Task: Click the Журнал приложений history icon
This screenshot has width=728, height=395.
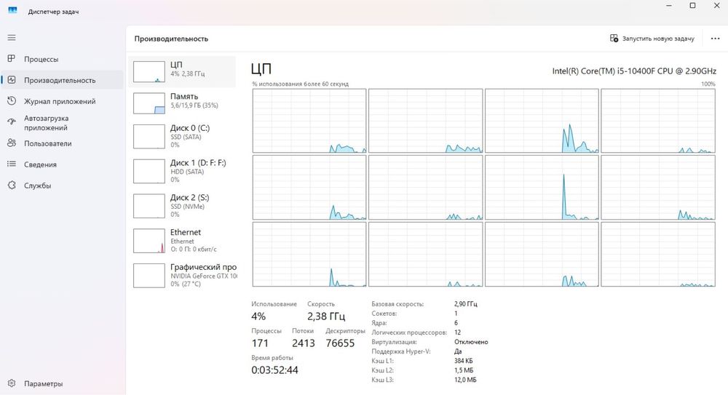Action: click(12, 100)
